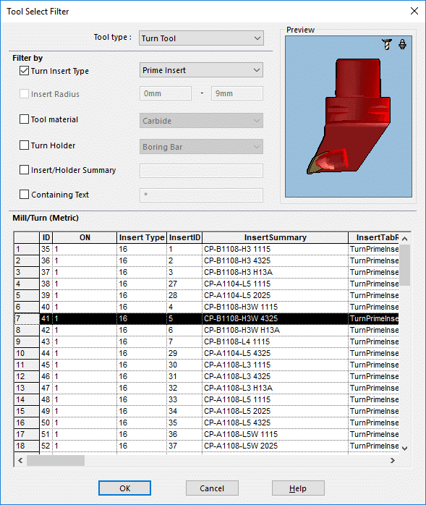Close the Tool Select Filter dialog
The height and width of the screenshot is (505, 426).
point(414,11)
